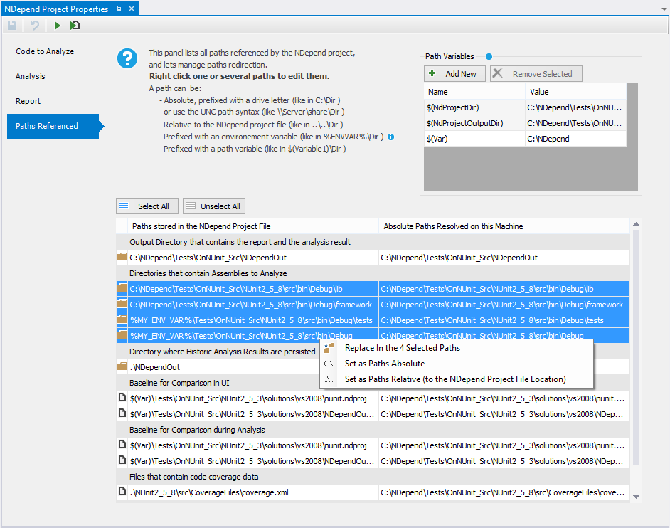
Task: Click the folder icon on the Replace In menu item
Action: (329, 348)
